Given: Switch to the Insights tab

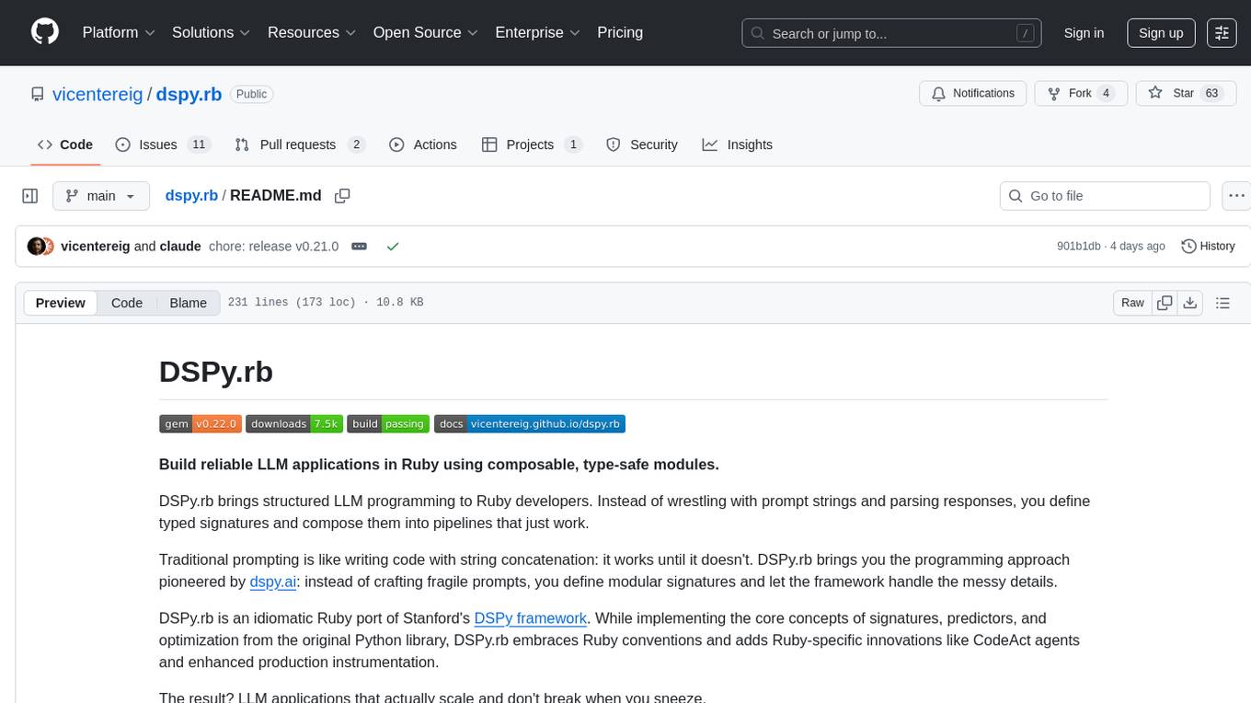Looking at the screenshot, I should [x=738, y=144].
